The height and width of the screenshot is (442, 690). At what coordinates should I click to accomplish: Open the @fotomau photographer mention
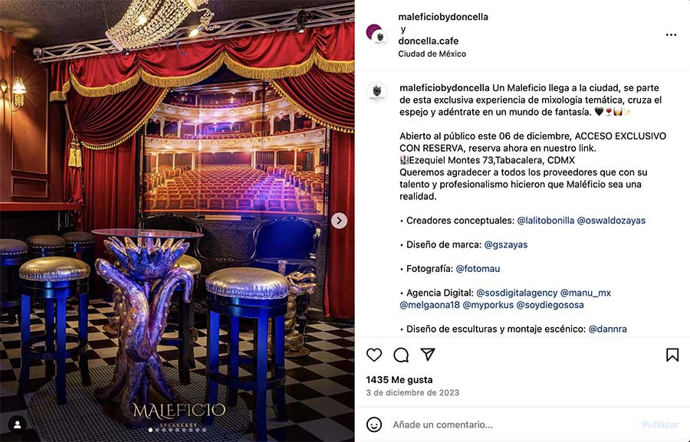[478, 268]
